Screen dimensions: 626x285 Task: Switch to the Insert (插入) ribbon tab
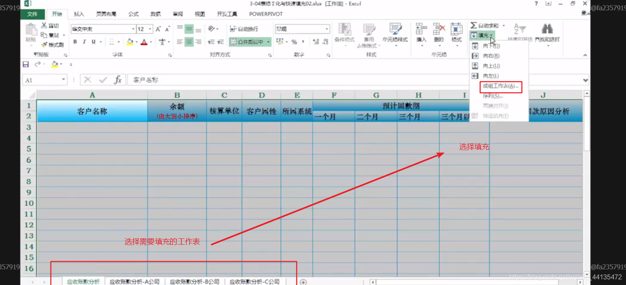click(79, 14)
